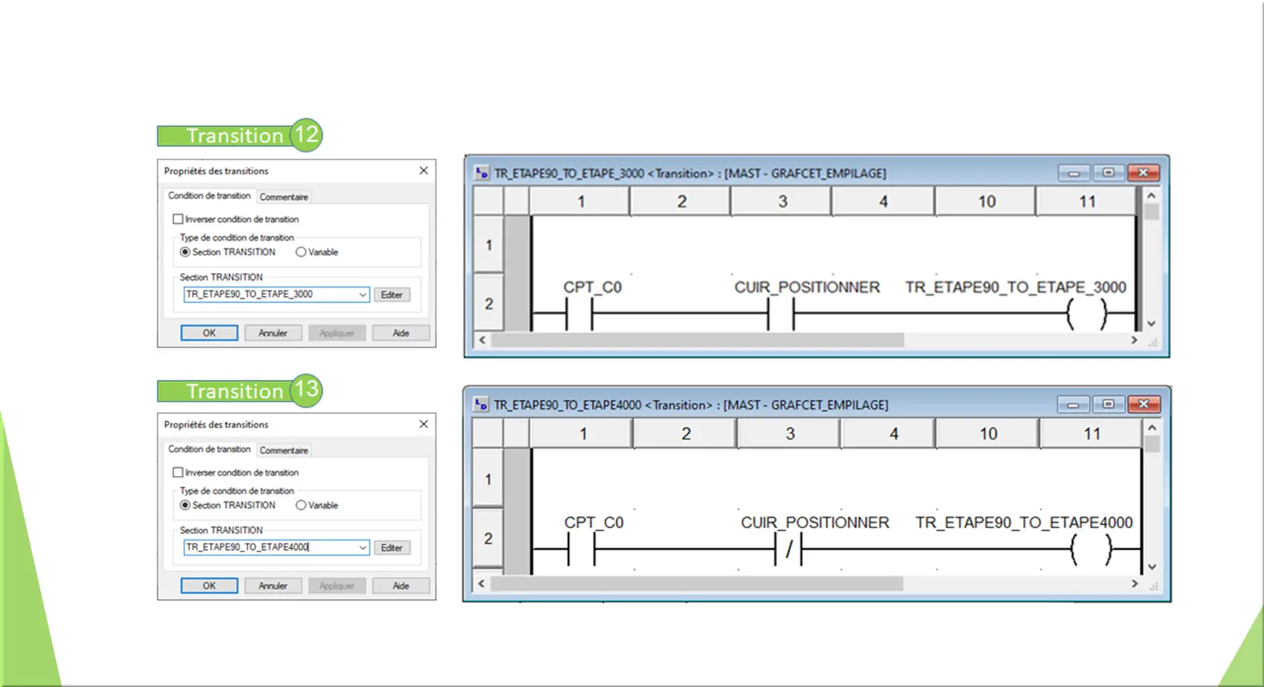Tick Inverser condition checkbox in Transition 13 dialog

pyautogui.click(x=178, y=472)
